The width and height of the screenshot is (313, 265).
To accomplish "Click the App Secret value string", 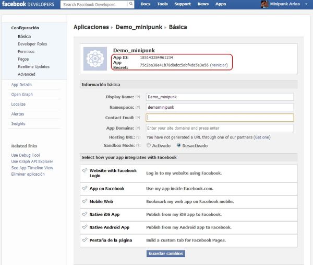I will [x=174, y=65].
